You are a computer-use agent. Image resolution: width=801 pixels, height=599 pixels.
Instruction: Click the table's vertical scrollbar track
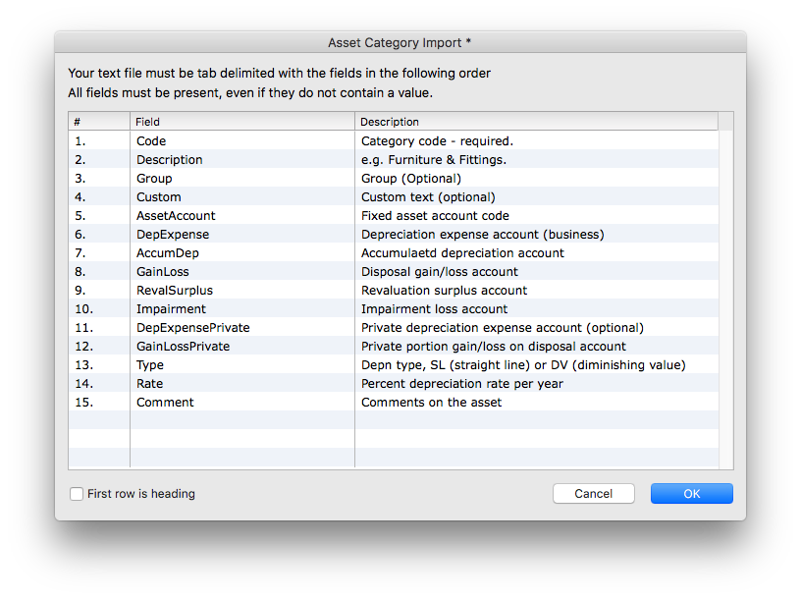pyautogui.click(x=726, y=299)
